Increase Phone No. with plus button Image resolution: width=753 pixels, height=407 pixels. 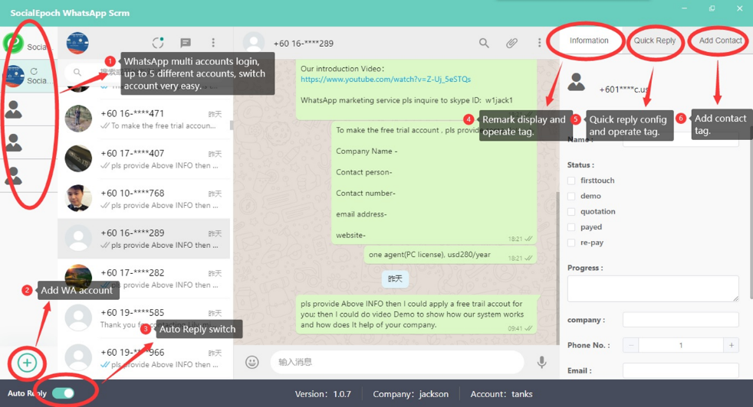(731, 345)
